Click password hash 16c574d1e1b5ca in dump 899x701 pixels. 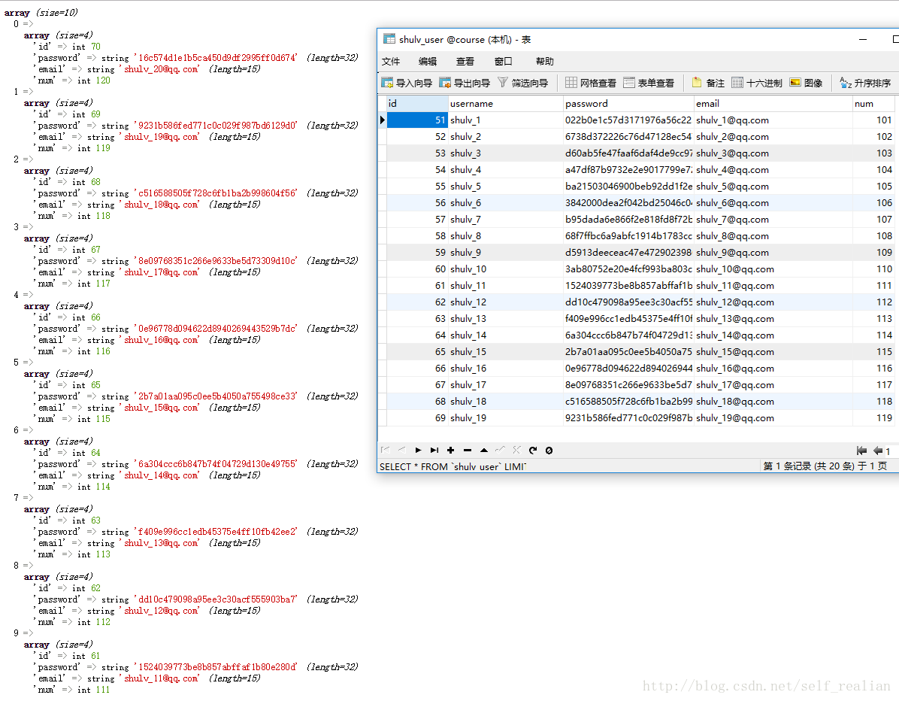point(217,57)
